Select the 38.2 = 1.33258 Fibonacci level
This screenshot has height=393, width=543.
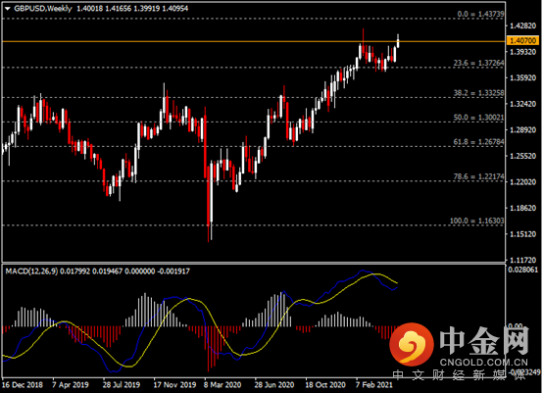(x=478, y=93)
